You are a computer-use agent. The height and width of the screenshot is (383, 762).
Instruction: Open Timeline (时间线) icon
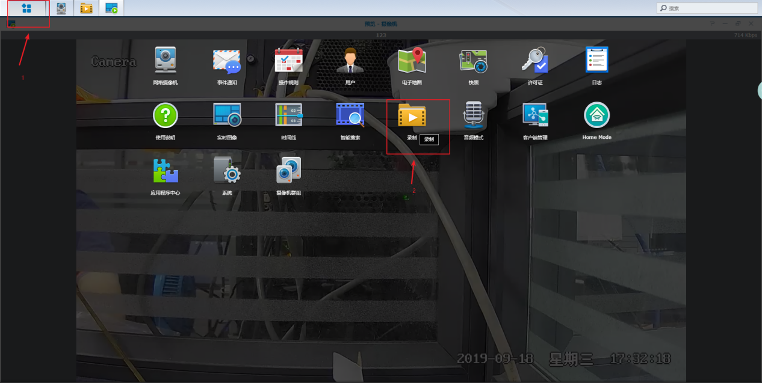pos(289,115)
